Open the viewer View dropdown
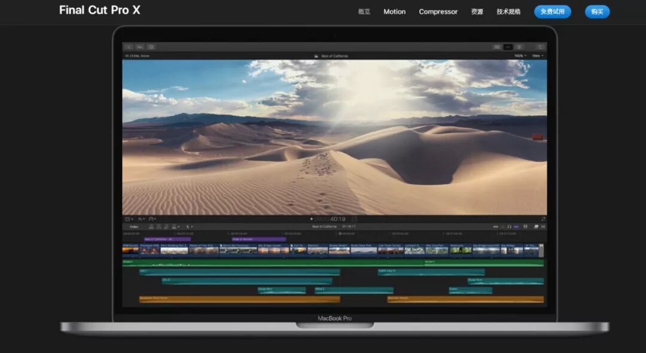 [x=538, y=56]
